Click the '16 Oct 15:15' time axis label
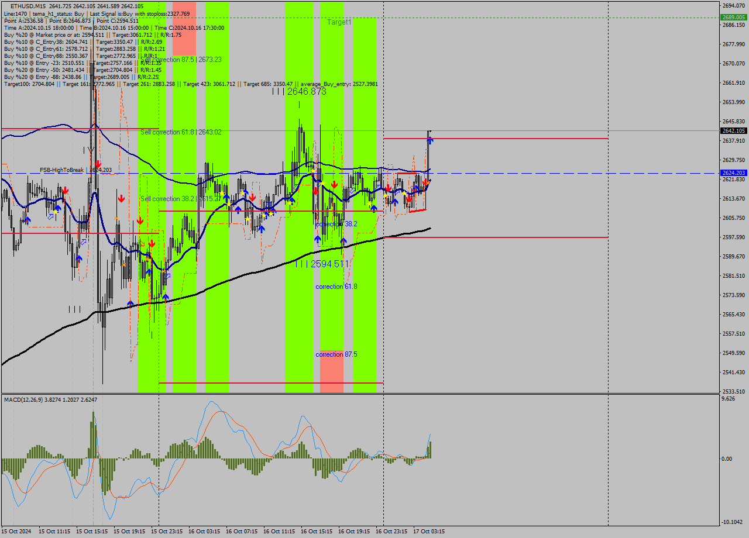This screenshot has width=749, height=538. pyautogui.click(x=317, y=532)
